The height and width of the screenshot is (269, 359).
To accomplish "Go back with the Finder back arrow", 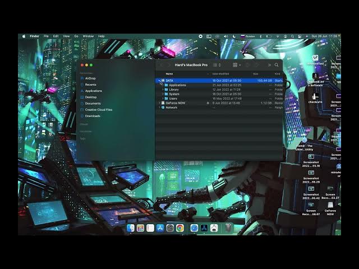I will 162,65.
